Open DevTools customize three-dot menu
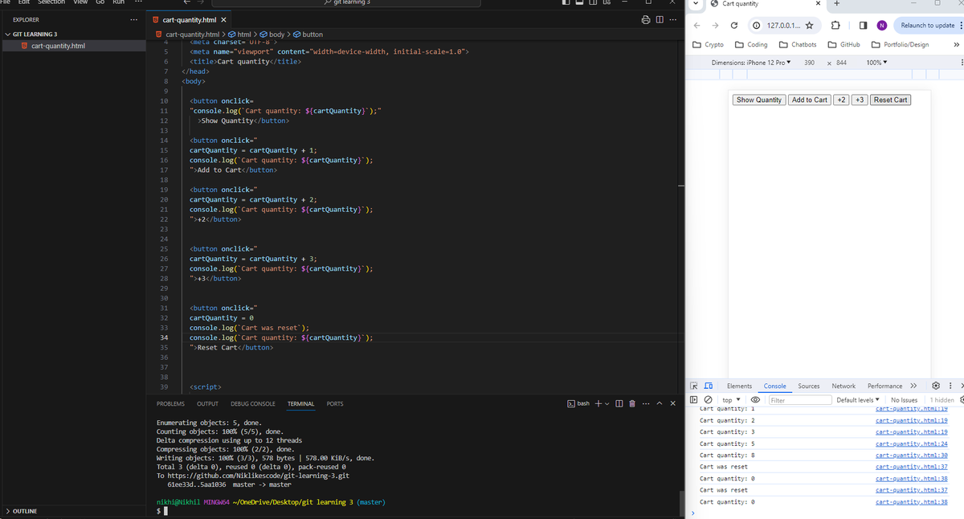 tap(950, 386)
